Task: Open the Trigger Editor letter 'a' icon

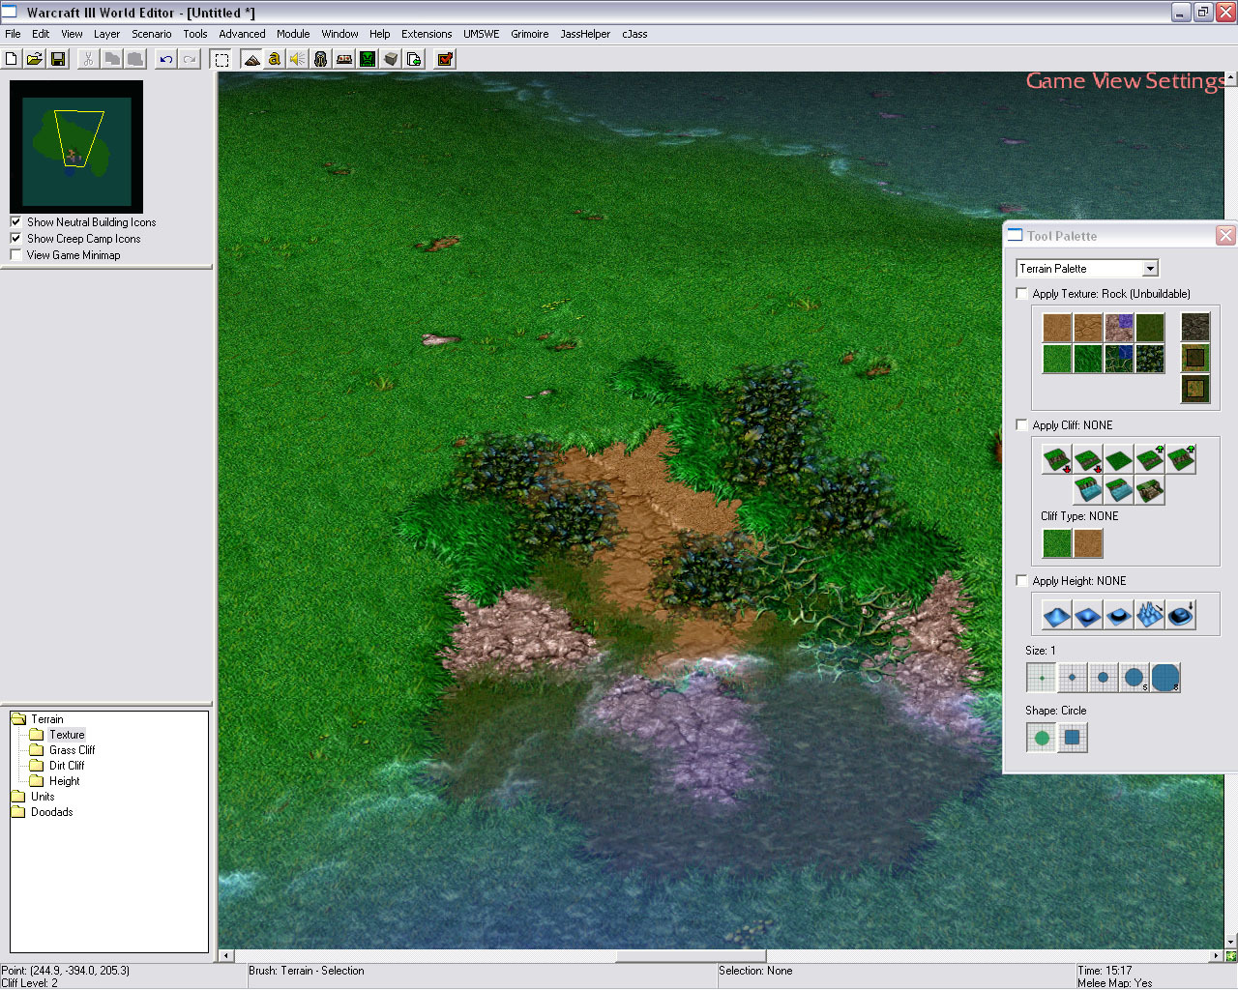Action: [275, 59]
